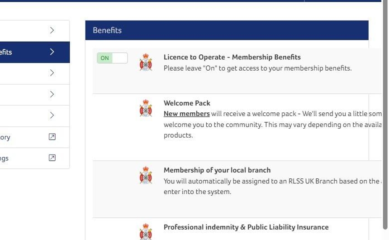This screenshot has height=240, width=389.
Task: Click the 'Membership of your local branch' heading
Action: pyautogui.click(x=217, y=170)
